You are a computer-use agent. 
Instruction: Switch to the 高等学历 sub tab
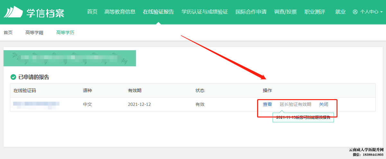65,33
